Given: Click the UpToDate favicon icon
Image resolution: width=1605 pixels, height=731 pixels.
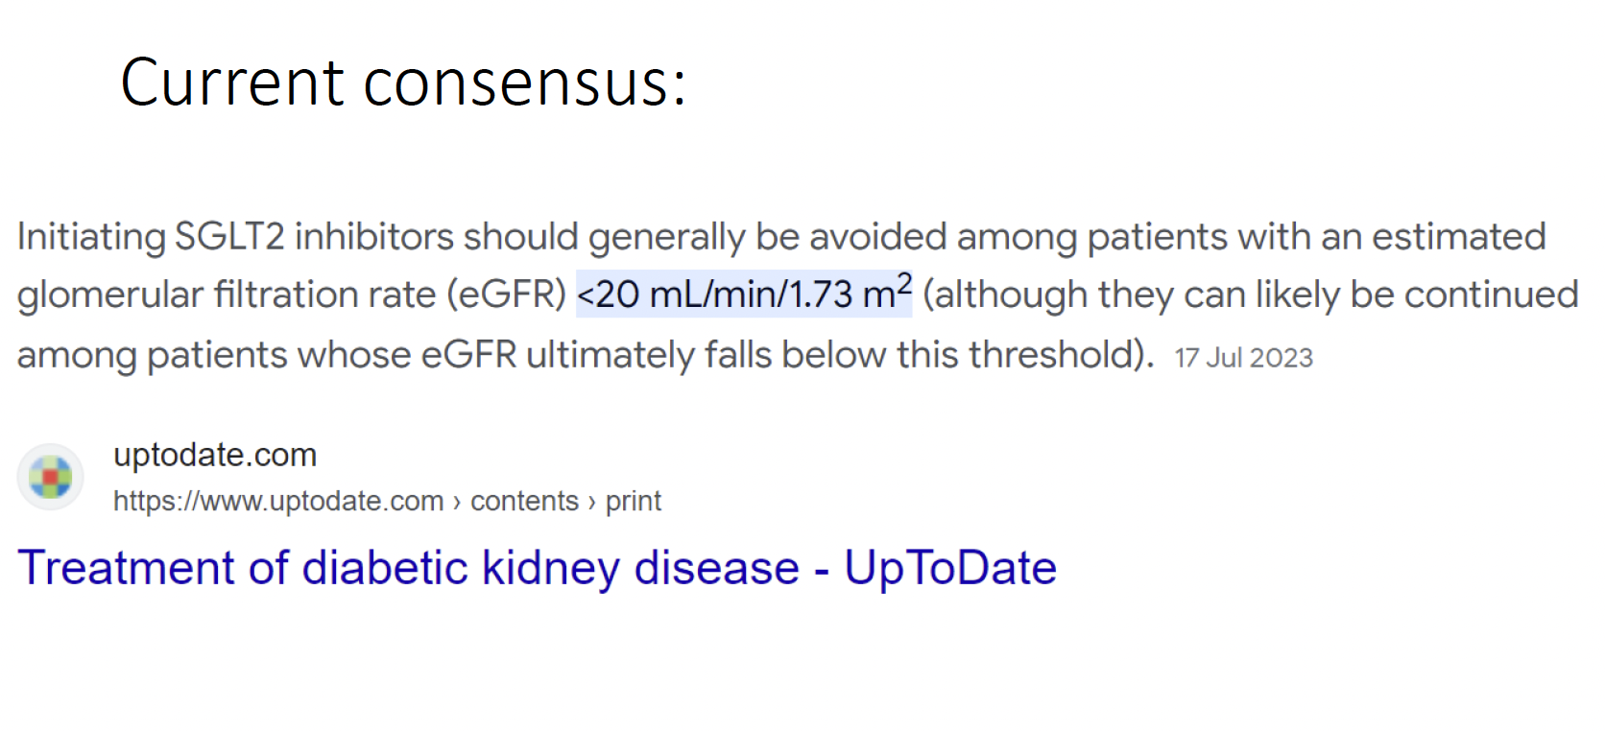Looking at the screenshot, I should pos(50,477).
